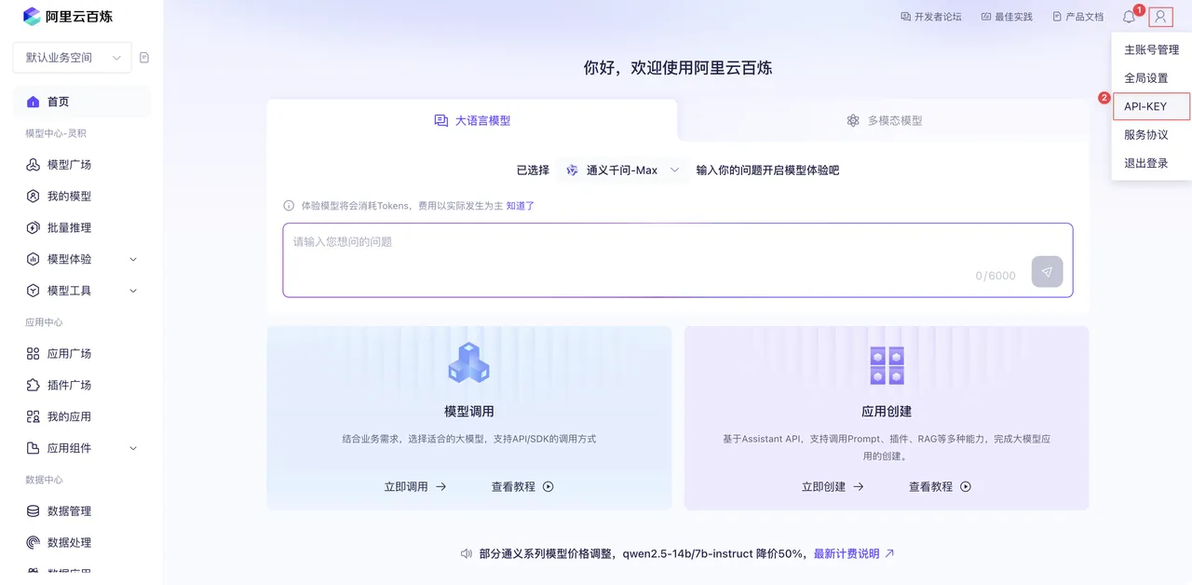Go to 首页 in the sidebar
Image resolution: width=1192 pixels, height=585 pixels.
tap(82, 102)
